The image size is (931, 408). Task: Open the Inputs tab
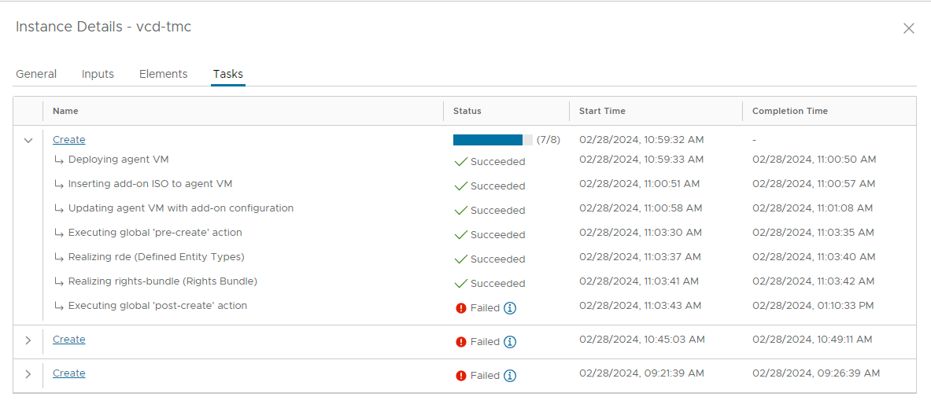pos(98,74)
